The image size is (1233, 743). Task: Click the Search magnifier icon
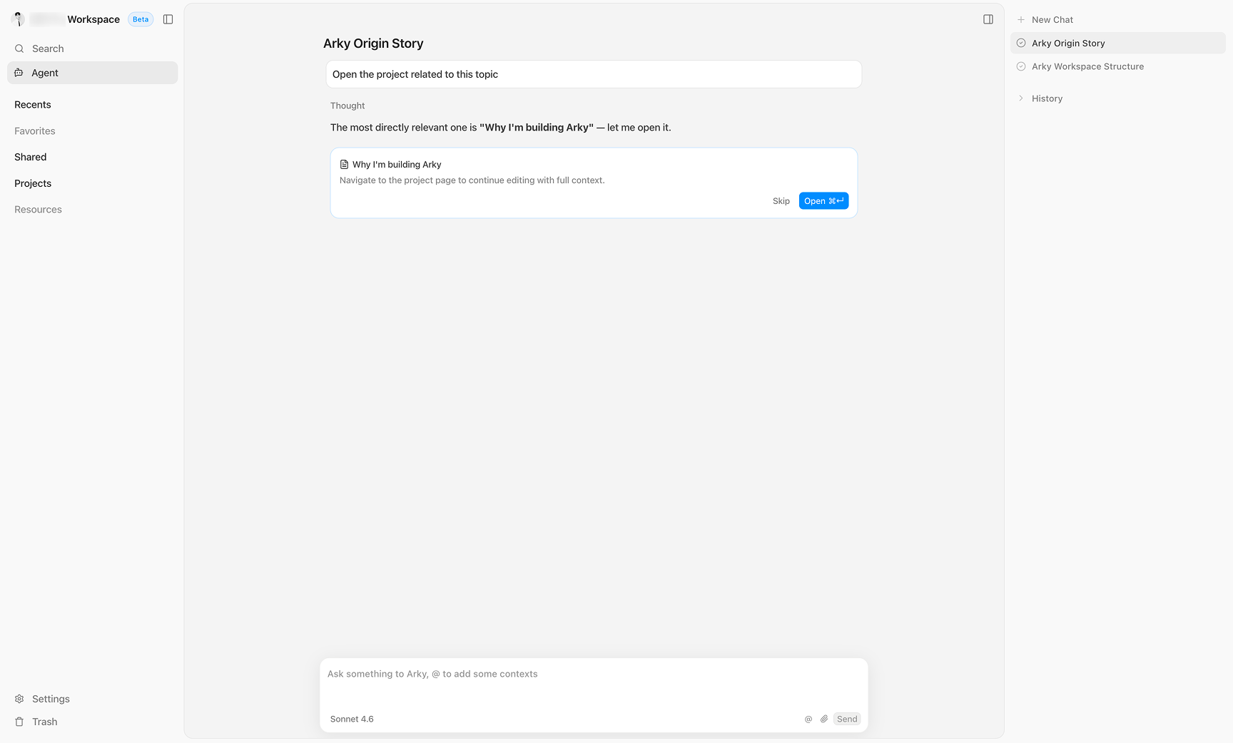click(19, 48)
